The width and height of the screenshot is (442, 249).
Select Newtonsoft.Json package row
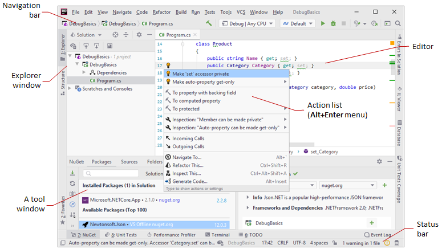(x=154, y=224)
